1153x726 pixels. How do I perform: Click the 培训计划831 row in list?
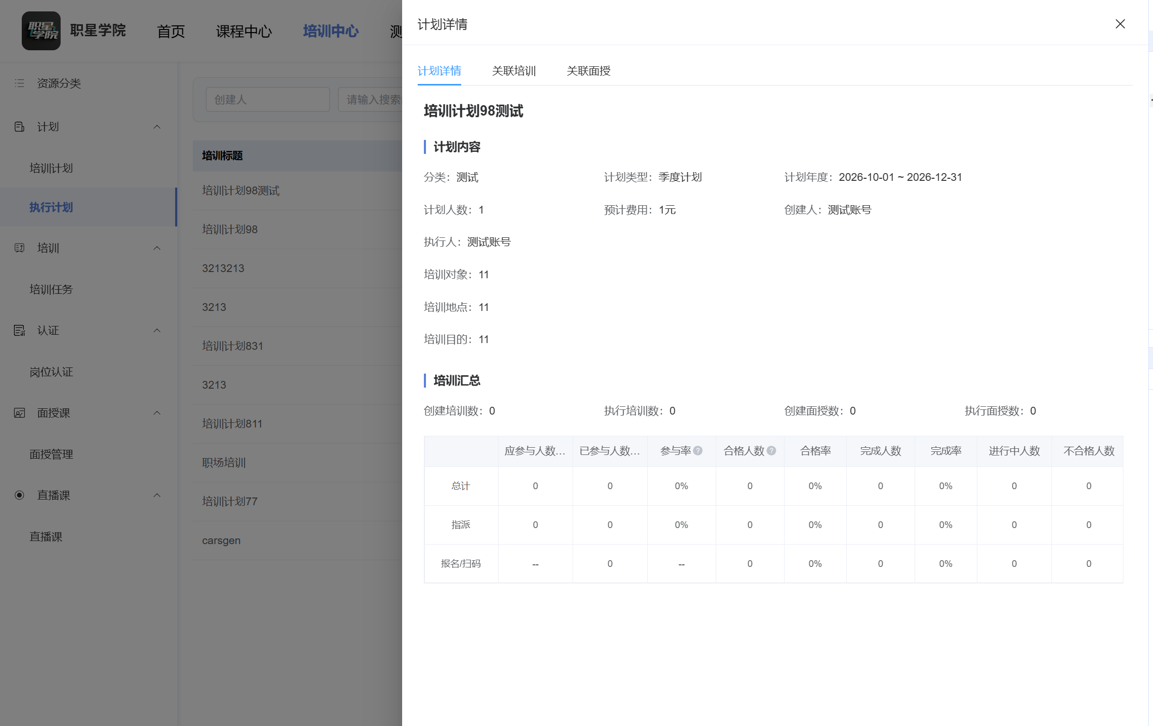pos(297,346)
